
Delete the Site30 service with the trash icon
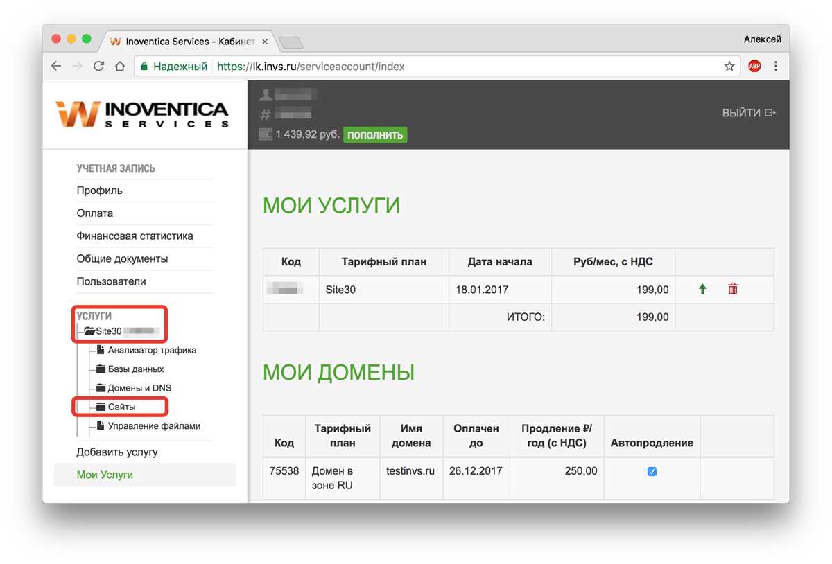coord(733,289)
